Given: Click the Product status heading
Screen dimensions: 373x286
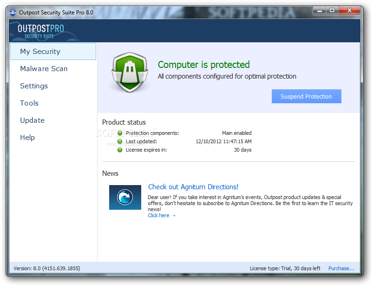Looking at the screenshot, I should [124, 122].
